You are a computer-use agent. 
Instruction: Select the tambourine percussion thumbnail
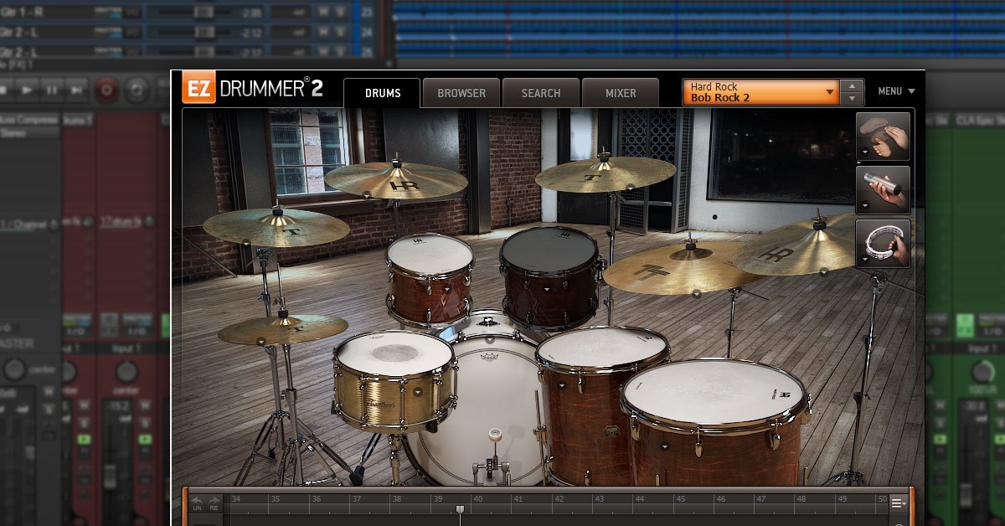point(883,243)
